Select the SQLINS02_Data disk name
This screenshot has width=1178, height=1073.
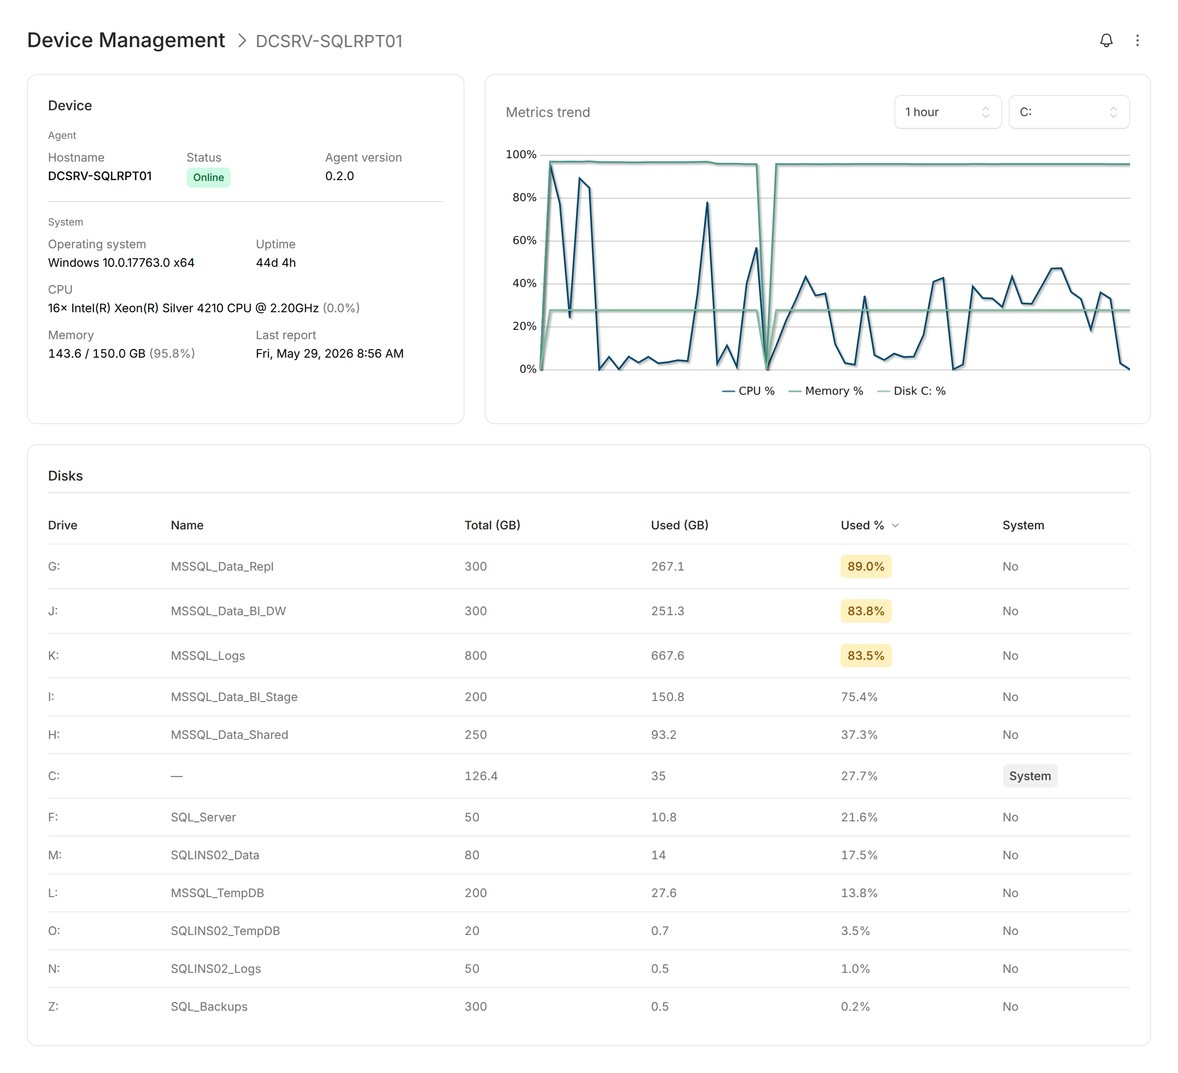(x=215, y=855)
